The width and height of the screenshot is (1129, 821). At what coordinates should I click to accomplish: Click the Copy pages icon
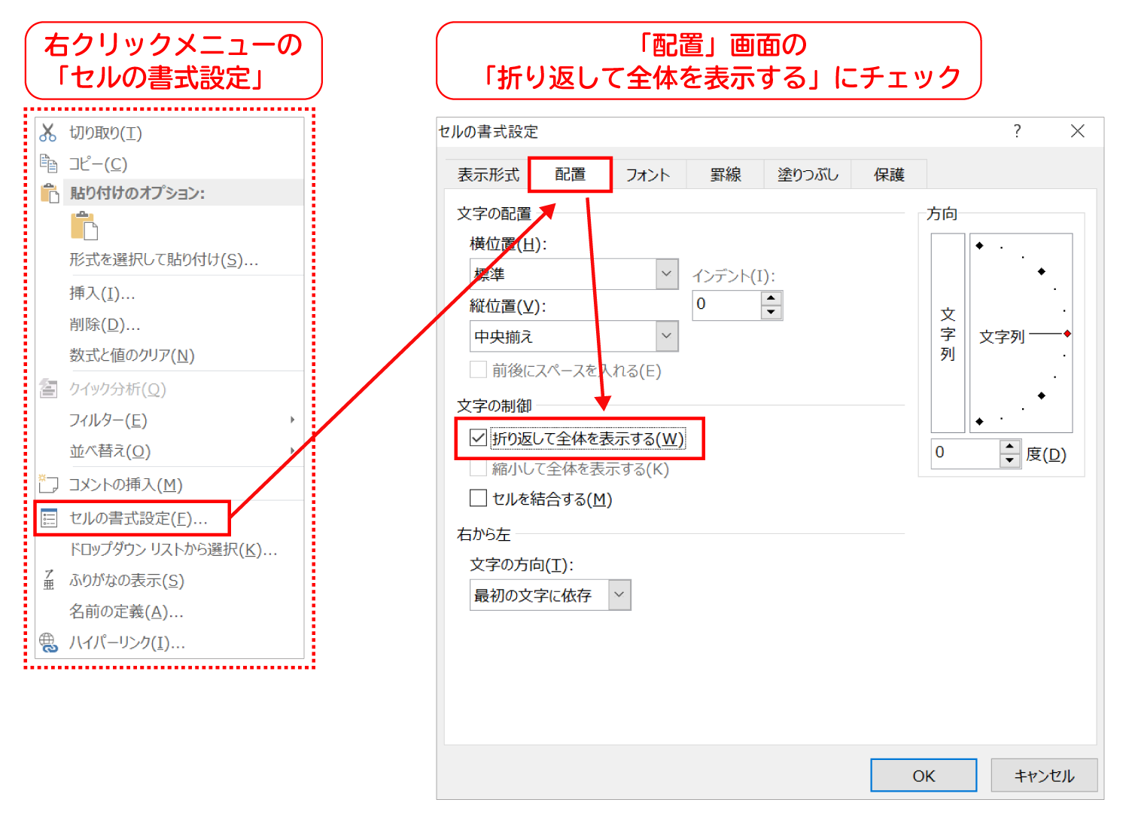pyautogui.click(x=48, y=163)
